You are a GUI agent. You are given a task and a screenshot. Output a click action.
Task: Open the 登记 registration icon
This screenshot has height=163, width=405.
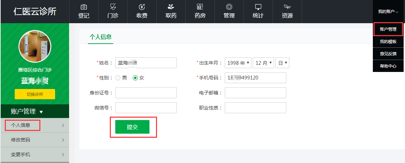83,7
